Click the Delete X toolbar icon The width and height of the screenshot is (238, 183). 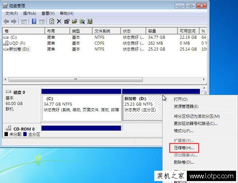(x=59, y=21)
